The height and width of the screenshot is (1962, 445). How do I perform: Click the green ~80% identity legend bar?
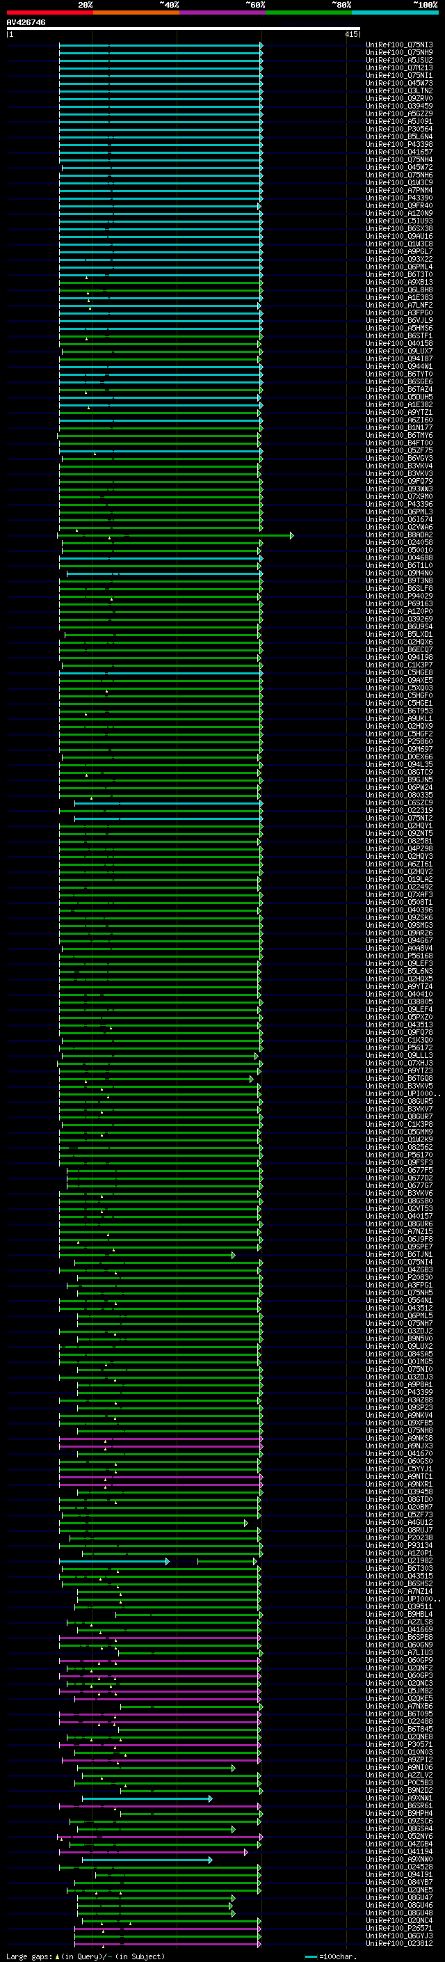point(309,13)
